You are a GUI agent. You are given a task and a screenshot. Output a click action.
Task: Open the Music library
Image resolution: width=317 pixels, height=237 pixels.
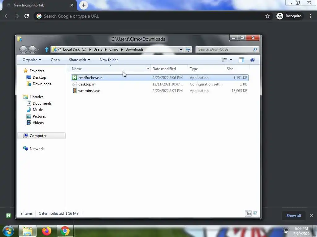pos(37,110)
